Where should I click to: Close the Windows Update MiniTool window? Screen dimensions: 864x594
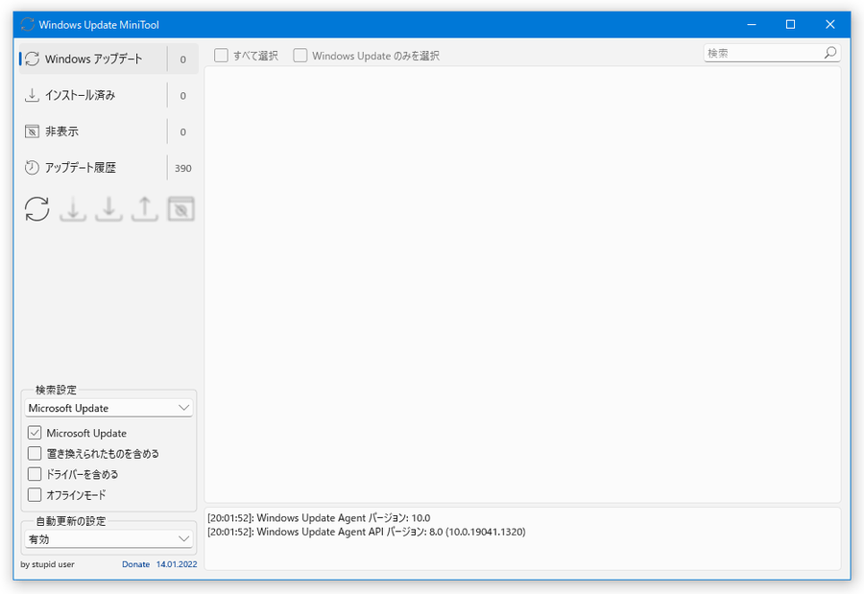[830, 25]
